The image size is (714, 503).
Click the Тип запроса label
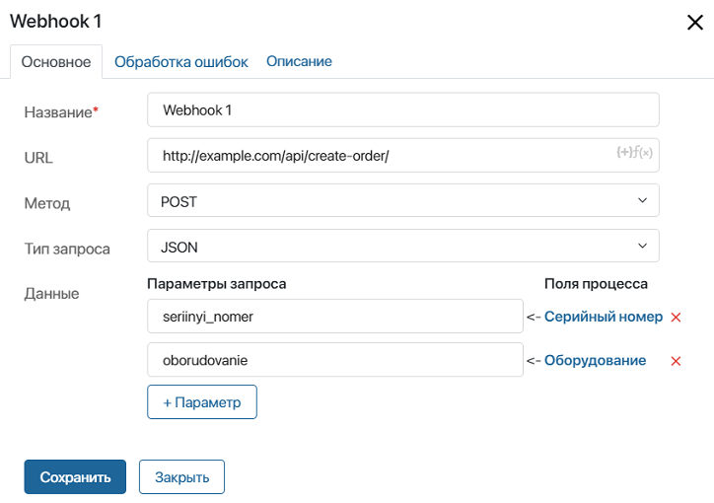67,249
